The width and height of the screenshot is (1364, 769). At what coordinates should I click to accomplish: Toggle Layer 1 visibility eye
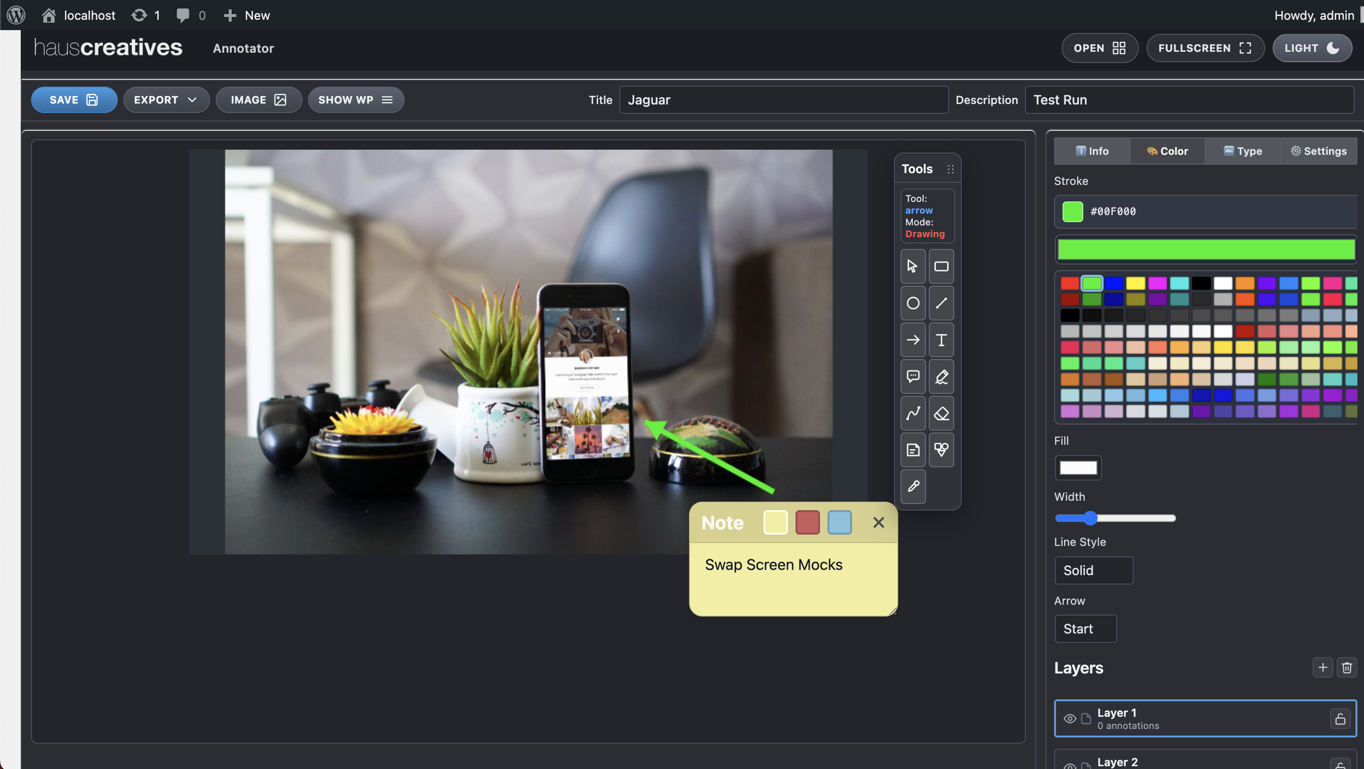[1070, 718]
